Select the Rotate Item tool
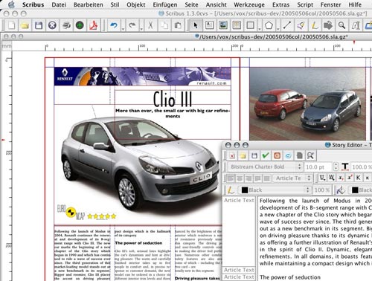Image resolution: width=372 pixels, height=281 pixels. click(328, 25)
